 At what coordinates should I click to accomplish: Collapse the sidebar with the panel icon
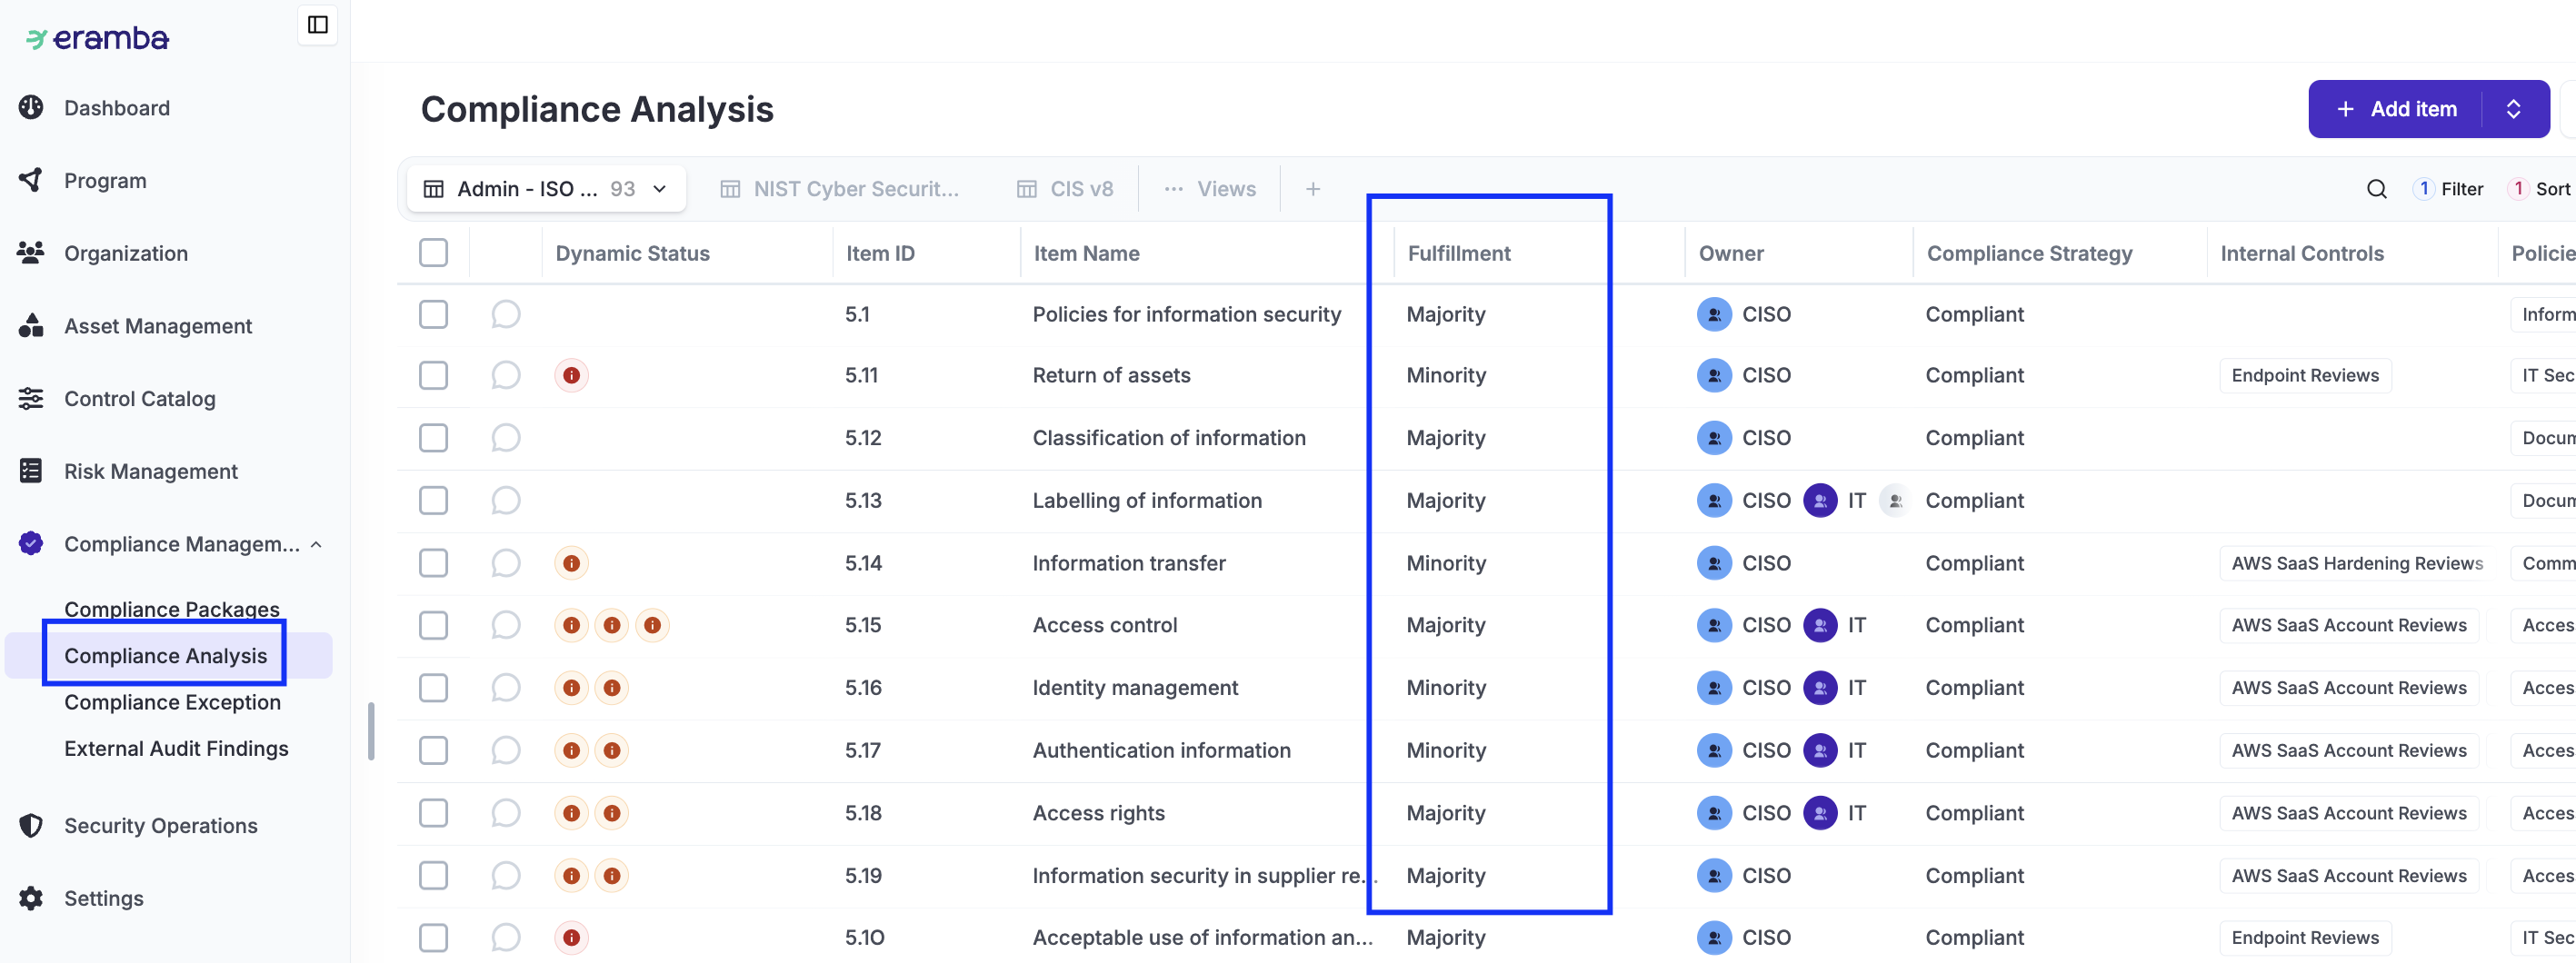(x=317, y=25)
